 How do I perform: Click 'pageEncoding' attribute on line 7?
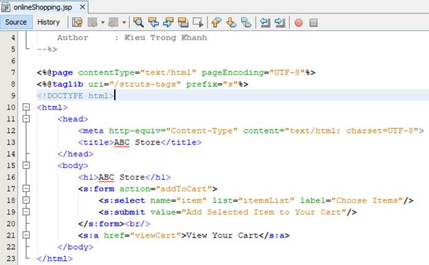click(x=232, y=73)
